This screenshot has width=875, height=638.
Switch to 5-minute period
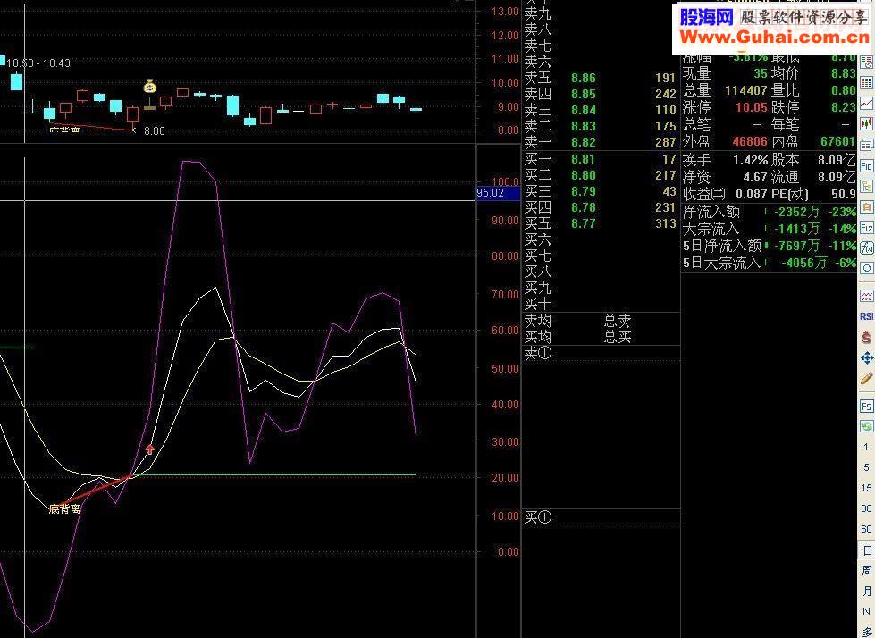pos(866,467)
